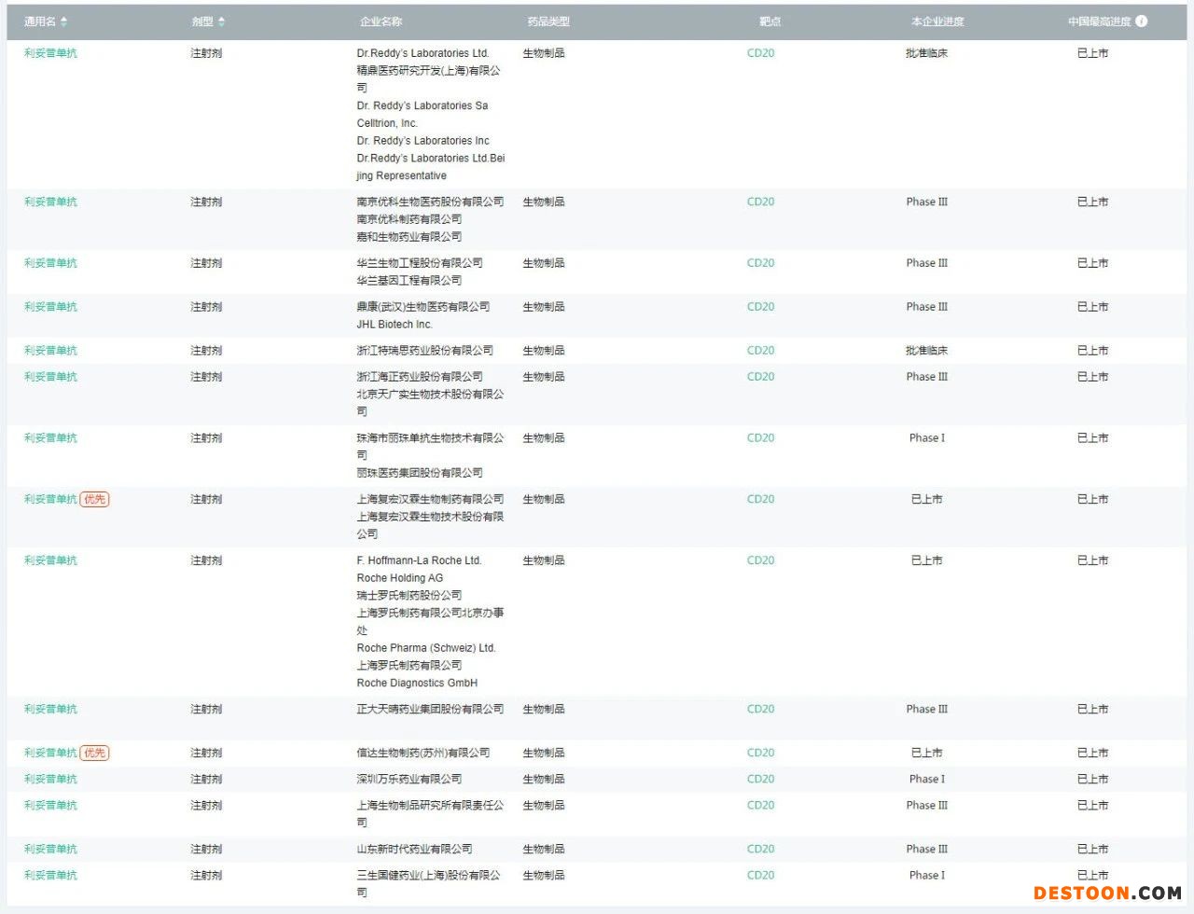Screen dimensions: 1194x914
Task: Open CD20 target link in Roche row
Action: coord(760,561)
